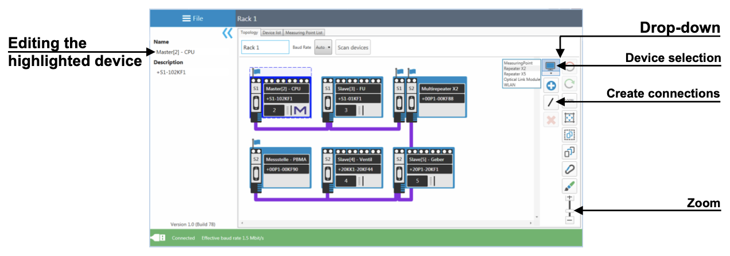Screen dimensions: 730x256
Task: Open the File hamburger menu
Action: coord(193,18)
